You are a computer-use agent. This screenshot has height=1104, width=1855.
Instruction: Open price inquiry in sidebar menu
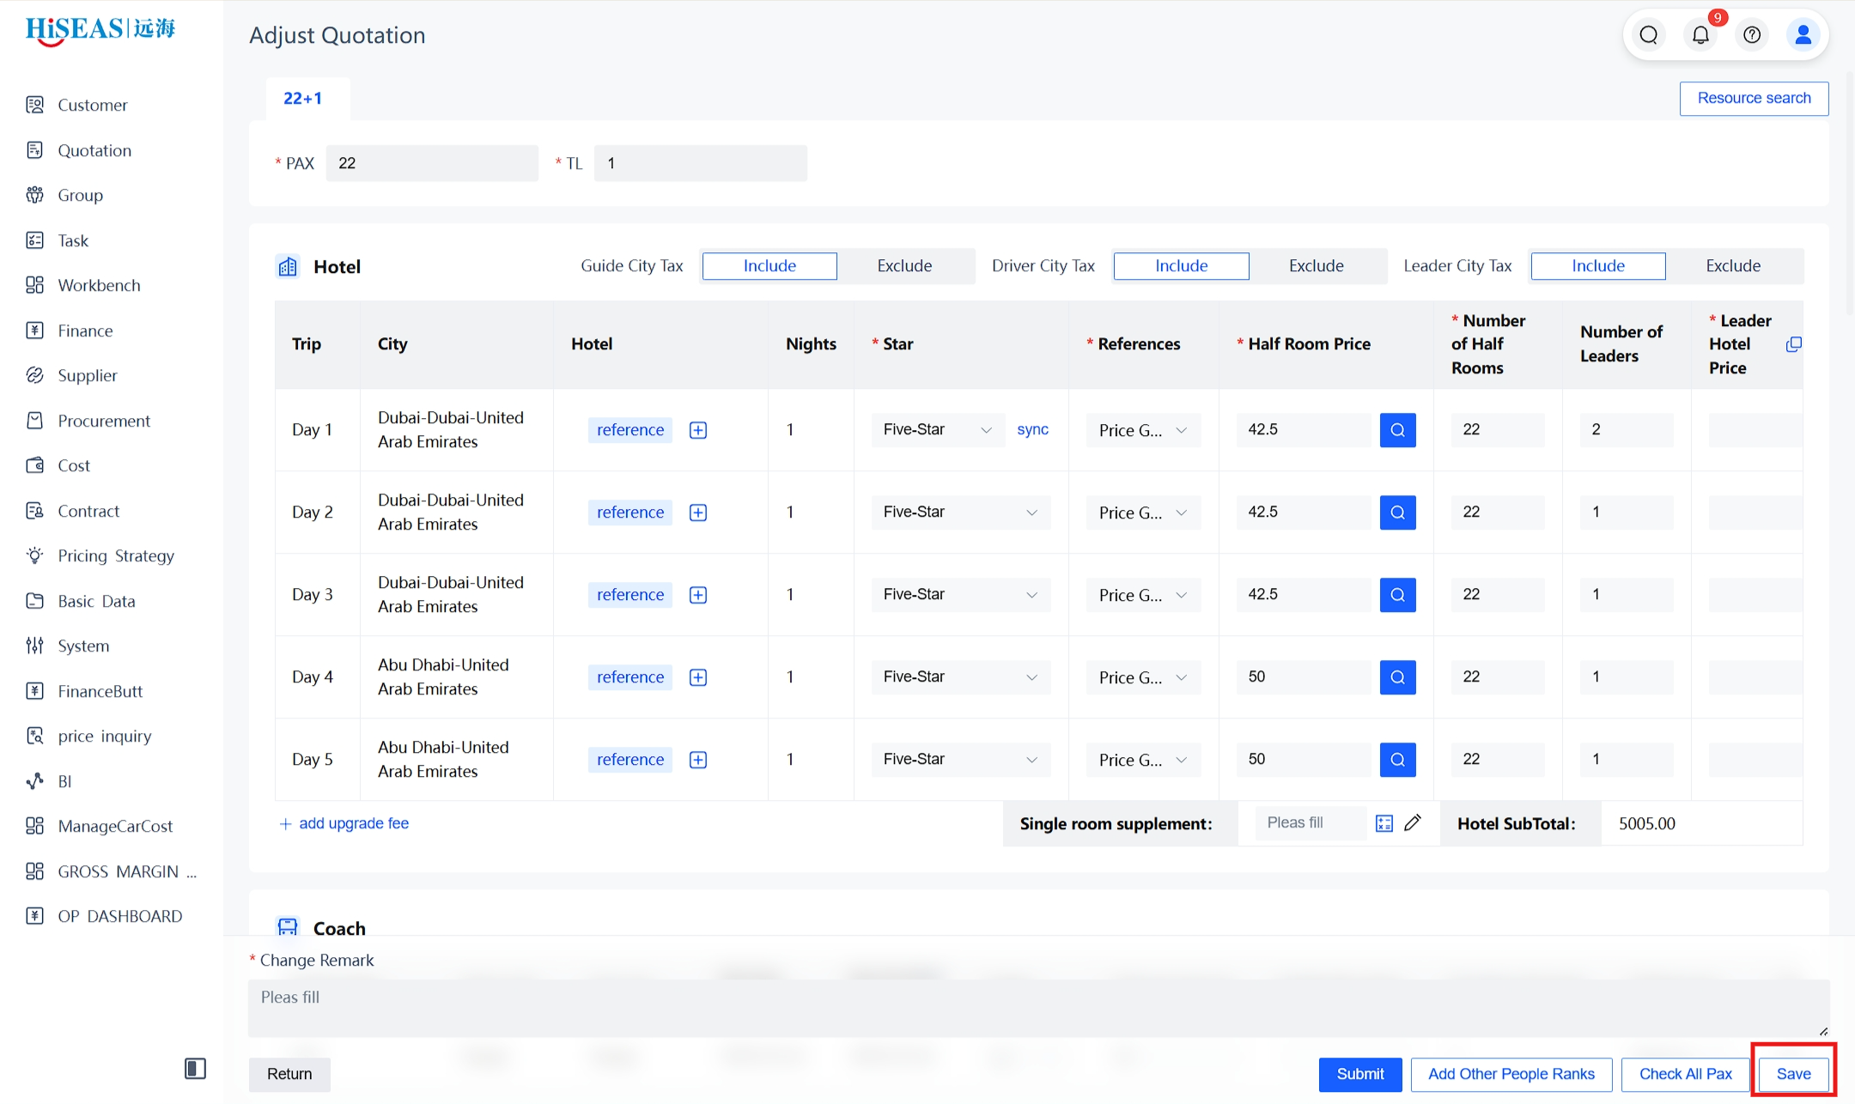tap(104, 736)
